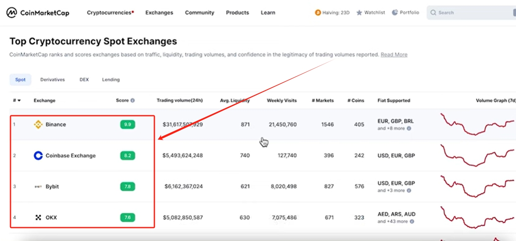The image size is (516, 241).
Task: Click the Score column header
Action: tap(122, 101)
